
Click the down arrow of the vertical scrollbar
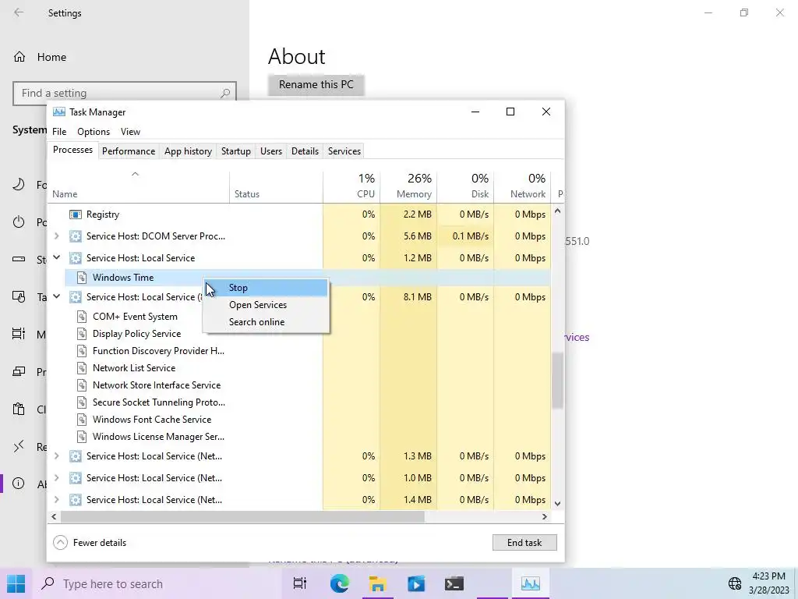click(x=557, y=503)
